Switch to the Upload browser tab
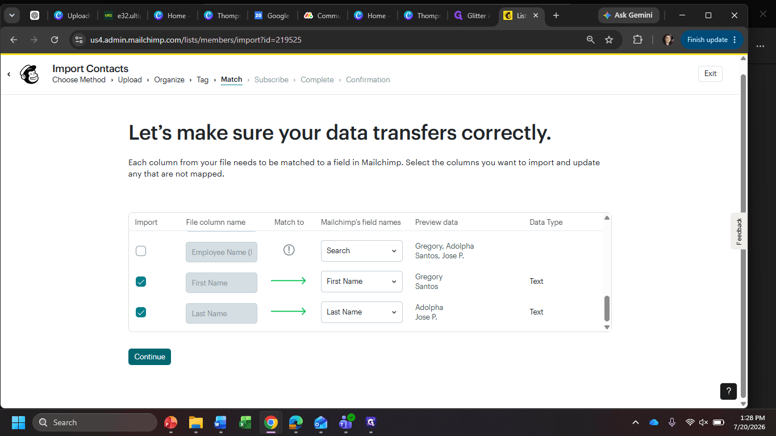This screenshot has width=776, height=436. pos(72,16)
